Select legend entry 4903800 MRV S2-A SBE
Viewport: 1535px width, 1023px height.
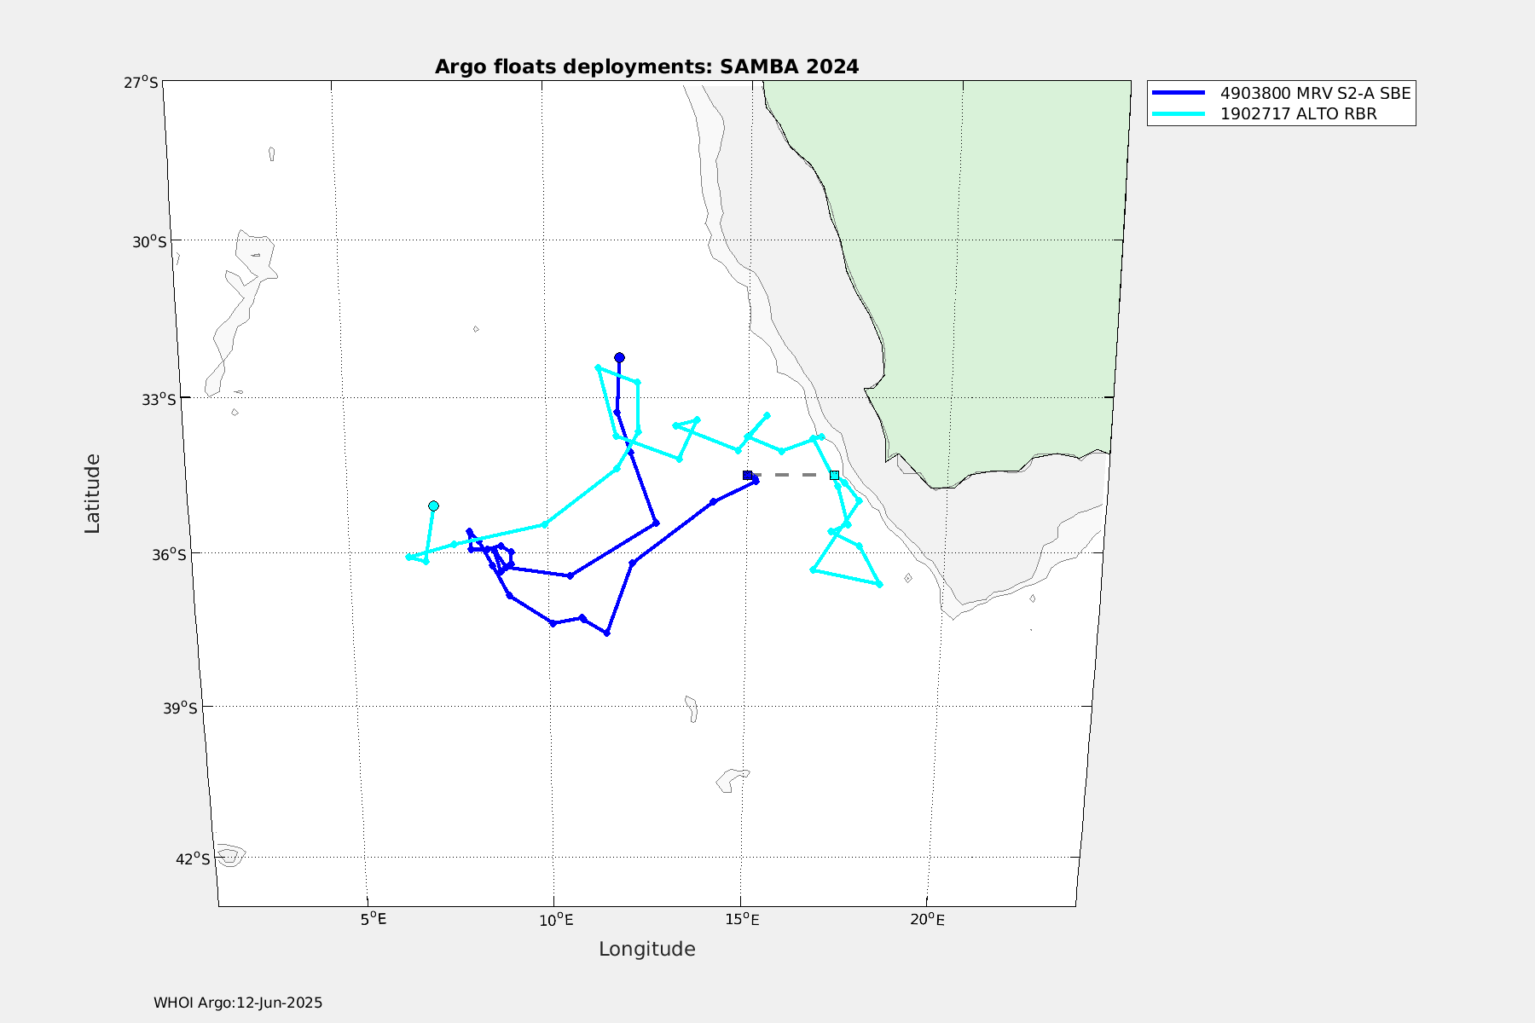pos(1315,93)
